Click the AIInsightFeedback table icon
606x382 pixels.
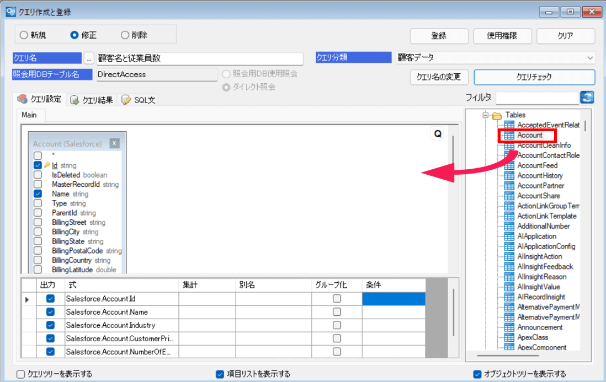click(x=509, y=267)
